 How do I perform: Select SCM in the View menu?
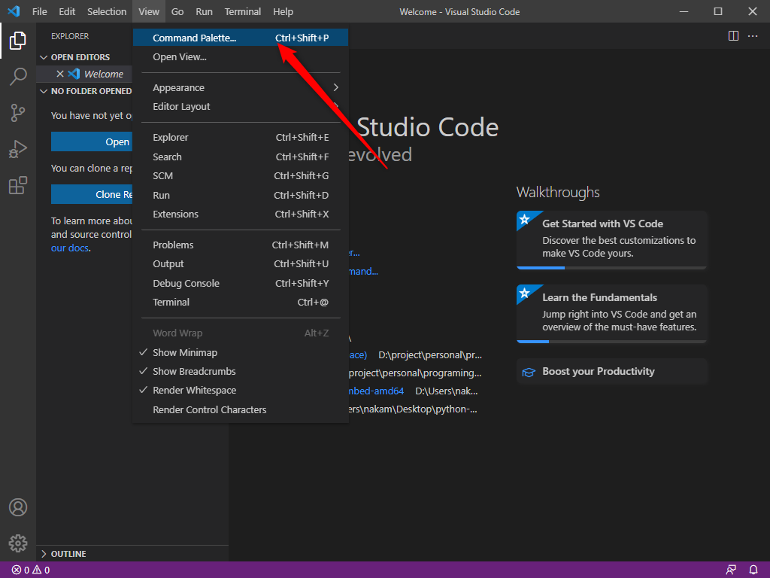[x=241, y=176]
